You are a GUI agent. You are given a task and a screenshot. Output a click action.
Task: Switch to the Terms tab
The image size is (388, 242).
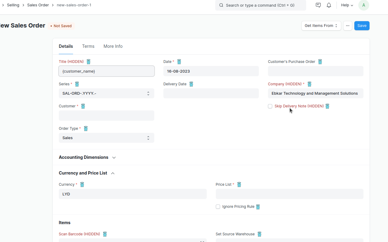click(88, 46)
